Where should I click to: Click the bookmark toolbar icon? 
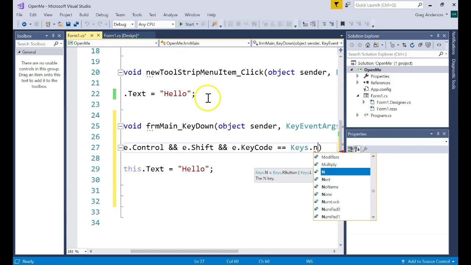point(343,24)
